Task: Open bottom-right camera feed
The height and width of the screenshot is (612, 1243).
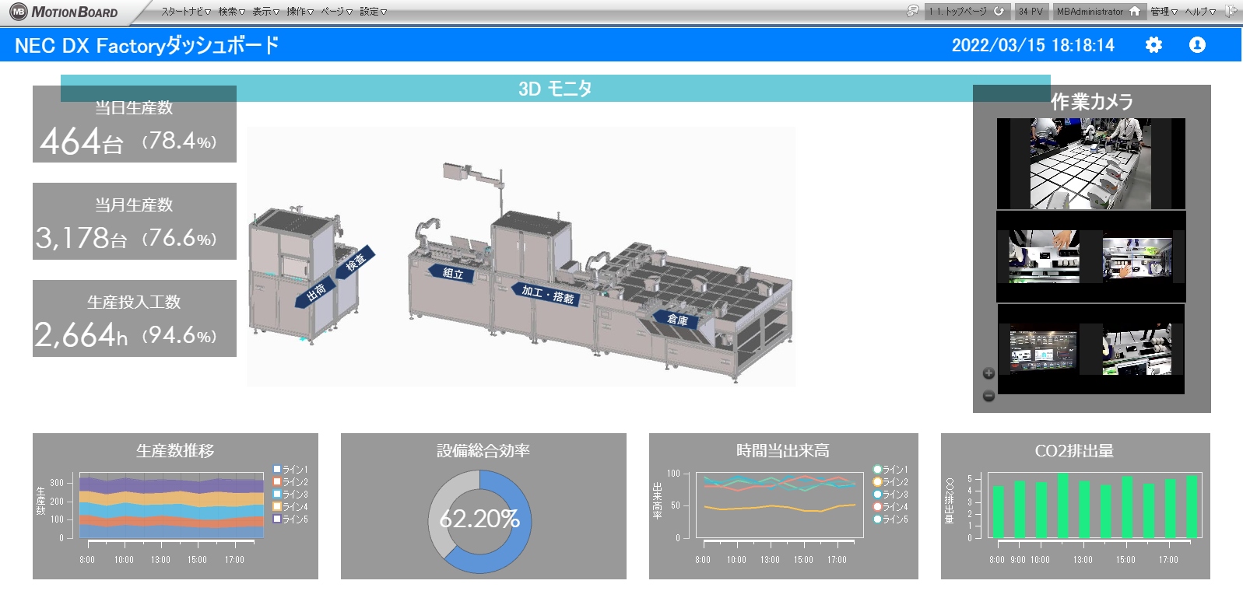Action: 1137,349
